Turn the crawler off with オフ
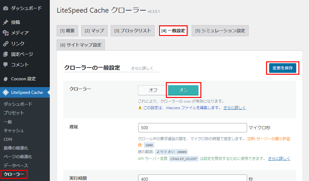 click(153, 90)
